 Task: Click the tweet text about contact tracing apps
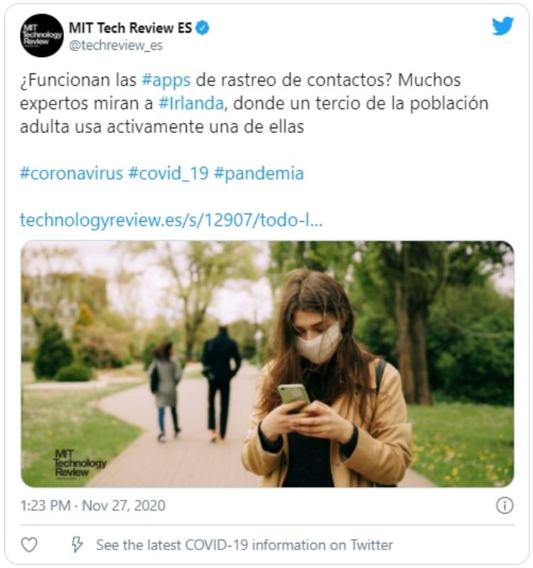(x=254, y=103)
